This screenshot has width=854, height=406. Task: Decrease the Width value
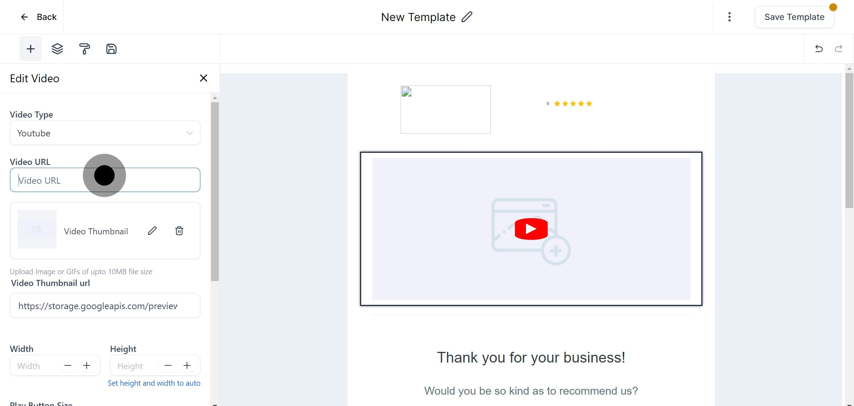68,365
